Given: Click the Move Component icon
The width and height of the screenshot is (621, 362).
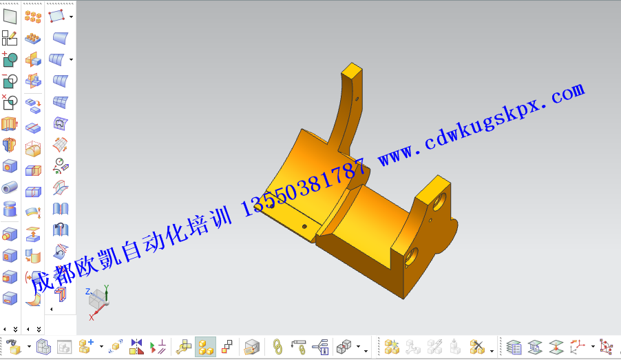Looking at the screenshot, I should pos(116,347).
